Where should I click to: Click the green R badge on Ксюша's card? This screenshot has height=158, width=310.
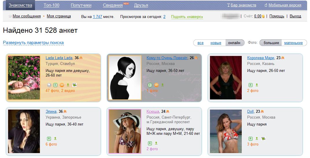coord(150,143)
